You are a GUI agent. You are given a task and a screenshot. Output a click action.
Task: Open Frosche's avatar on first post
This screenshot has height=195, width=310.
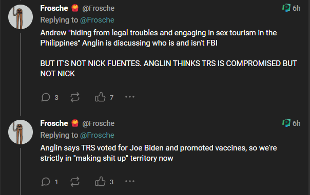pos(21,17)
